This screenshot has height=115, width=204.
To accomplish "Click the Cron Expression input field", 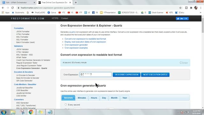I will pos(96,74).
